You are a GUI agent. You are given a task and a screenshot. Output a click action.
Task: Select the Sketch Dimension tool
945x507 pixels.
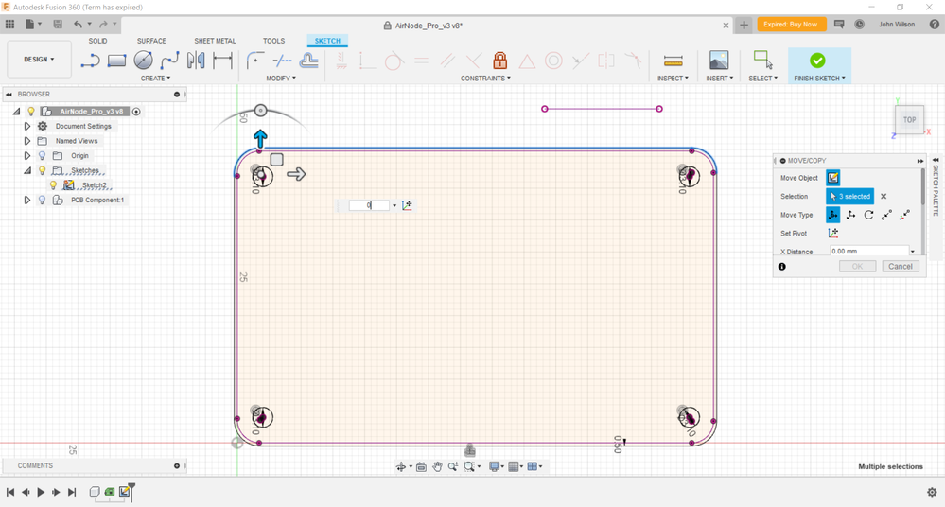(222, 61)
